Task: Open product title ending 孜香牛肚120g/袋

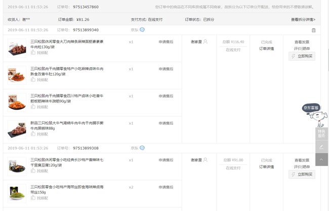Action: tap(67, 71)
